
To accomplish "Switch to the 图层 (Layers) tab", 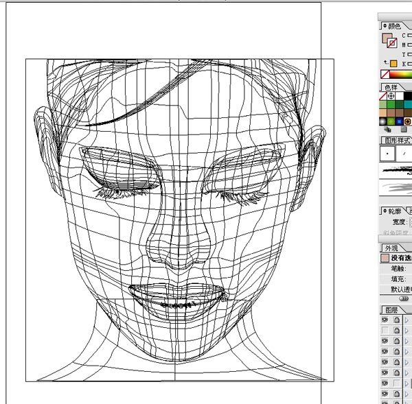I will click(391, 310).
